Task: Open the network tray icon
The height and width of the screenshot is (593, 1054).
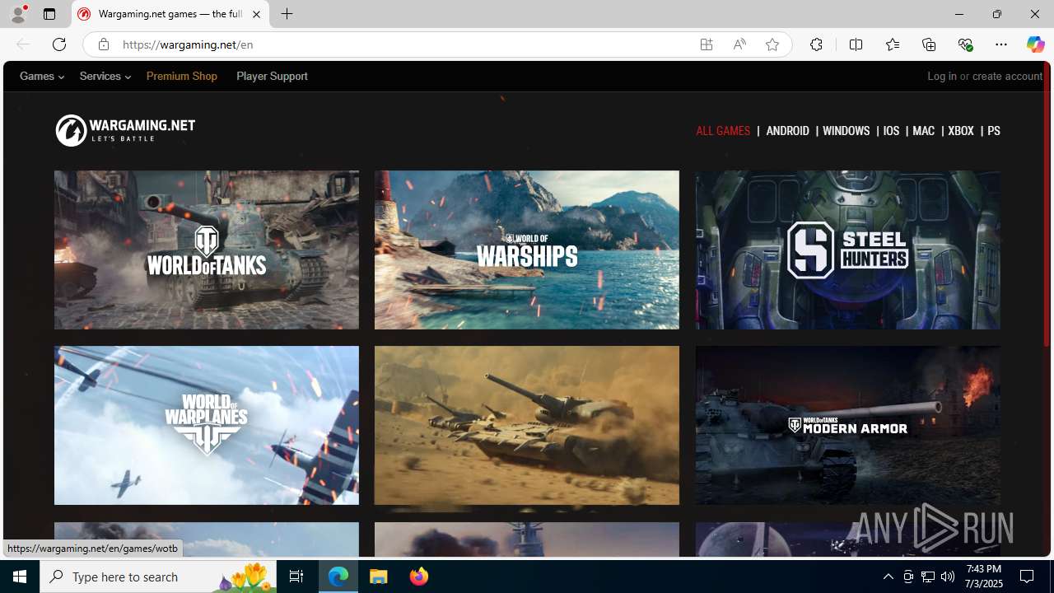Action: pos(928,577)
